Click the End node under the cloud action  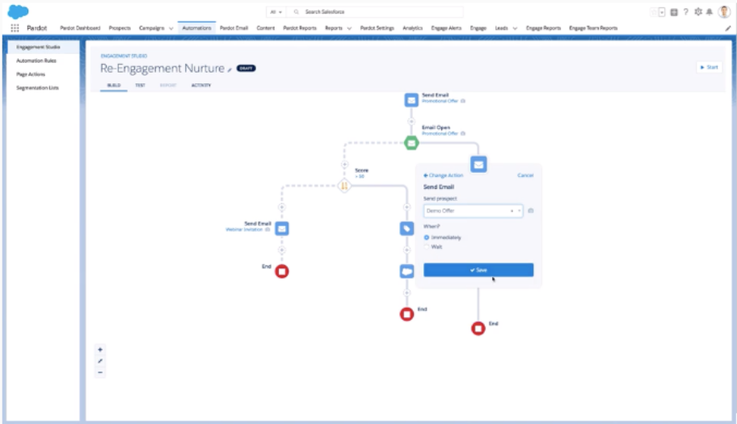point(406,314)
